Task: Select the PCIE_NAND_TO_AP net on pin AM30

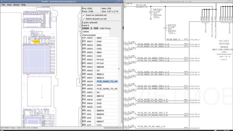Action: (x=107, y=89)
